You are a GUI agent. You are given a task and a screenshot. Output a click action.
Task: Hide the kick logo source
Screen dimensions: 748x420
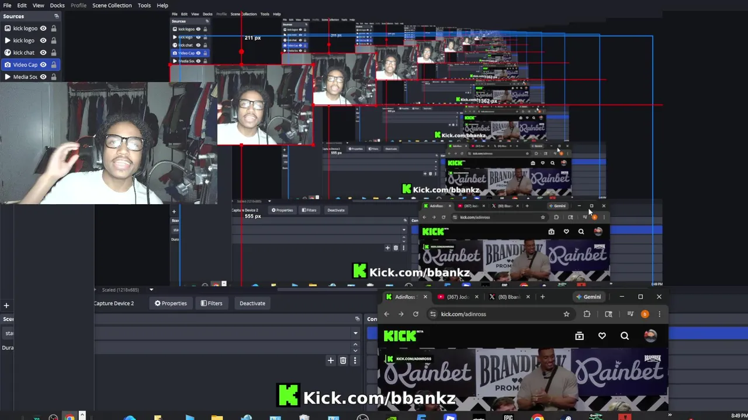click(43, 40)
